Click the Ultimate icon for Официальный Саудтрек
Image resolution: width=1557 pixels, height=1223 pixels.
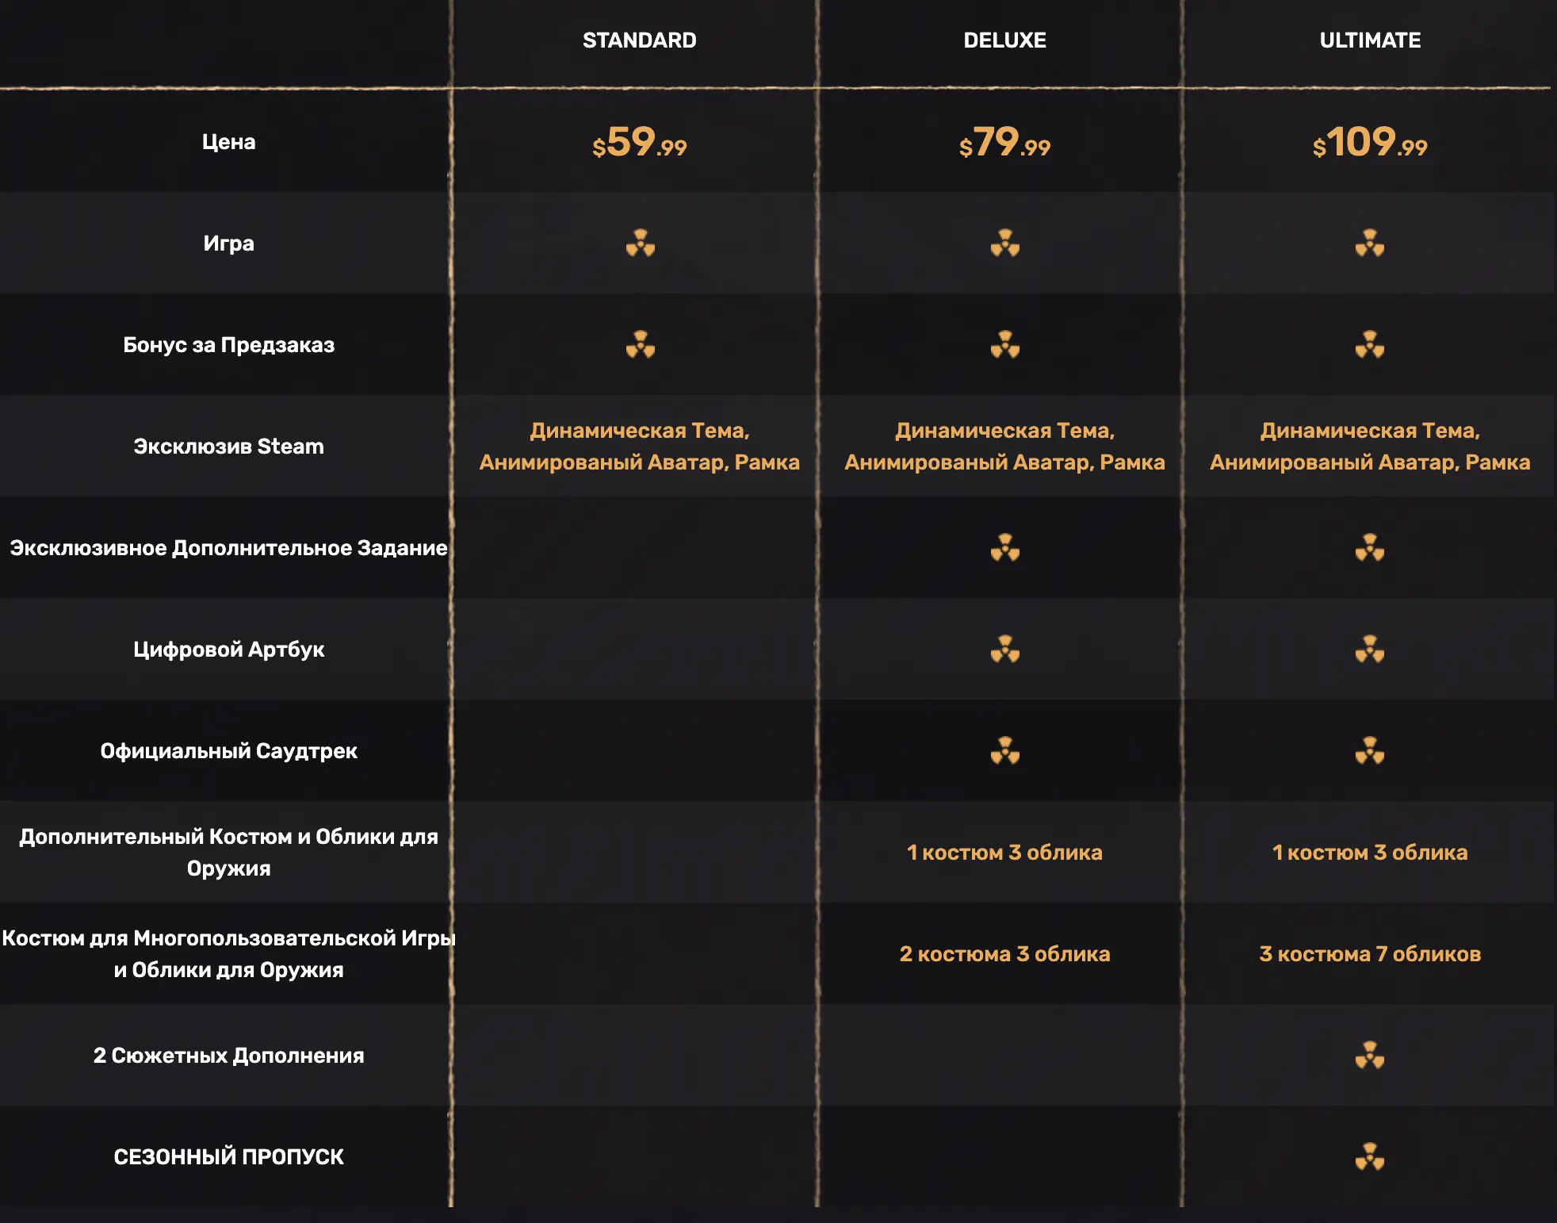1369,750
